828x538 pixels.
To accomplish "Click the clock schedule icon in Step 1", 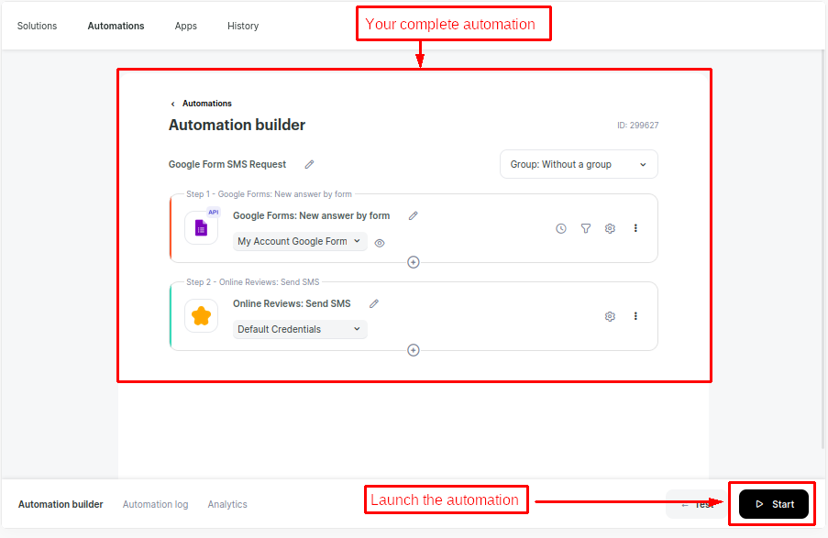I will (x=561, y=228).
